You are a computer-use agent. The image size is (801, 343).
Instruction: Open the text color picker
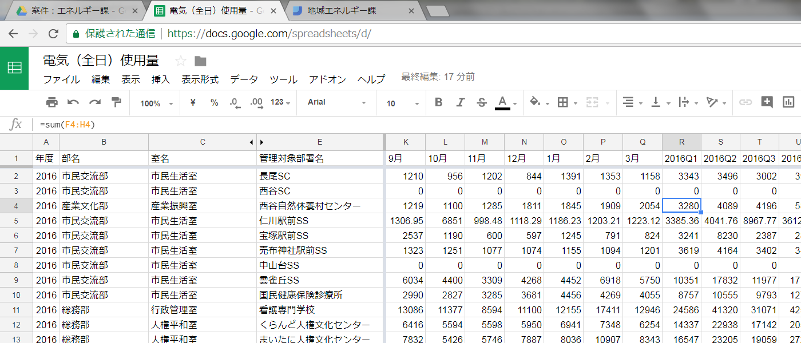[506, 102]
